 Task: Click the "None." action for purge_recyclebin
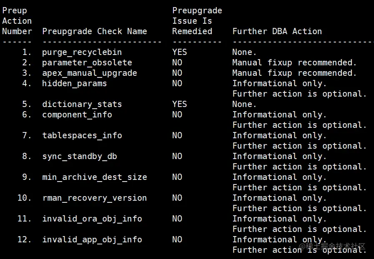(244, 52)
